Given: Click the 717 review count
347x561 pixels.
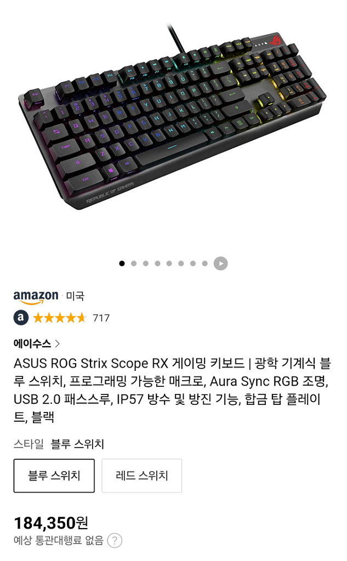Looking at the screenshot, I should (101, 318).
